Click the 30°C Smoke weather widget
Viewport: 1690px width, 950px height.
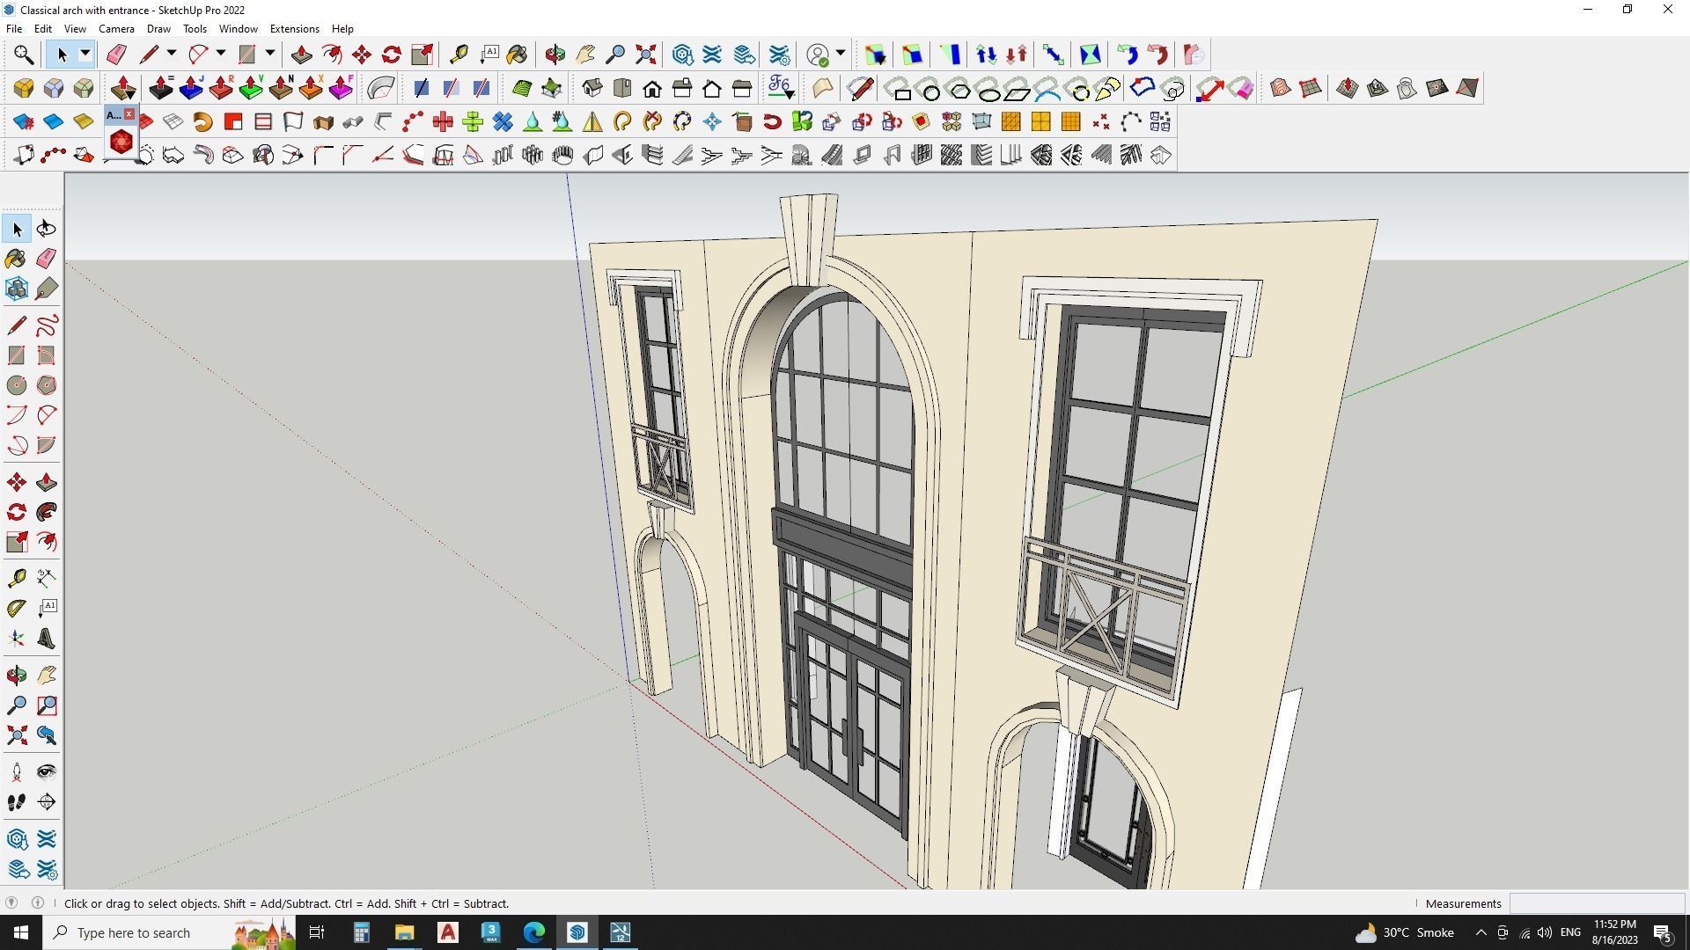coord(1404,932)
